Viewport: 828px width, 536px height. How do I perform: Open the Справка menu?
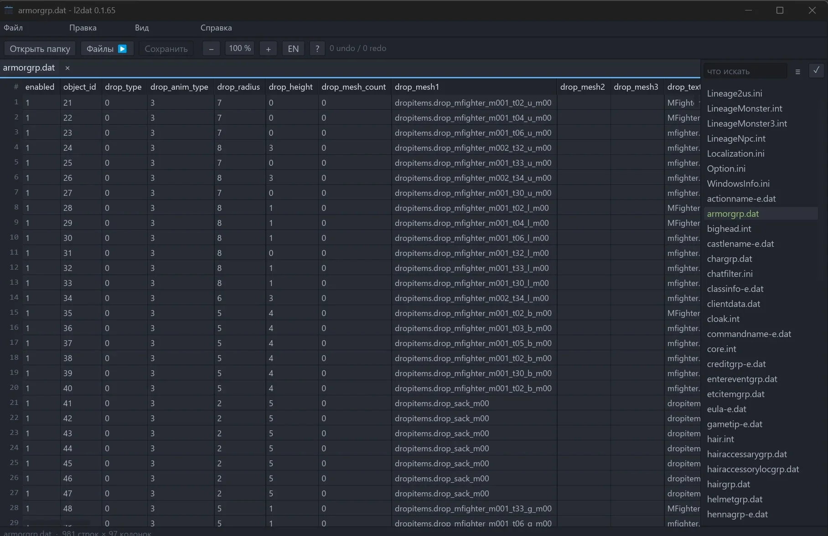216,28
